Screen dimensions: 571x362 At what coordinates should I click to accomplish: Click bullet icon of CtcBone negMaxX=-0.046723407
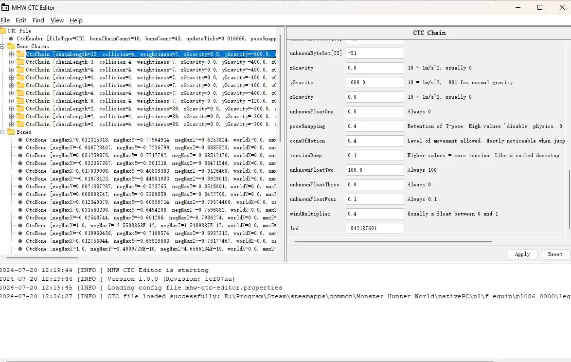[x=20, y=147]
